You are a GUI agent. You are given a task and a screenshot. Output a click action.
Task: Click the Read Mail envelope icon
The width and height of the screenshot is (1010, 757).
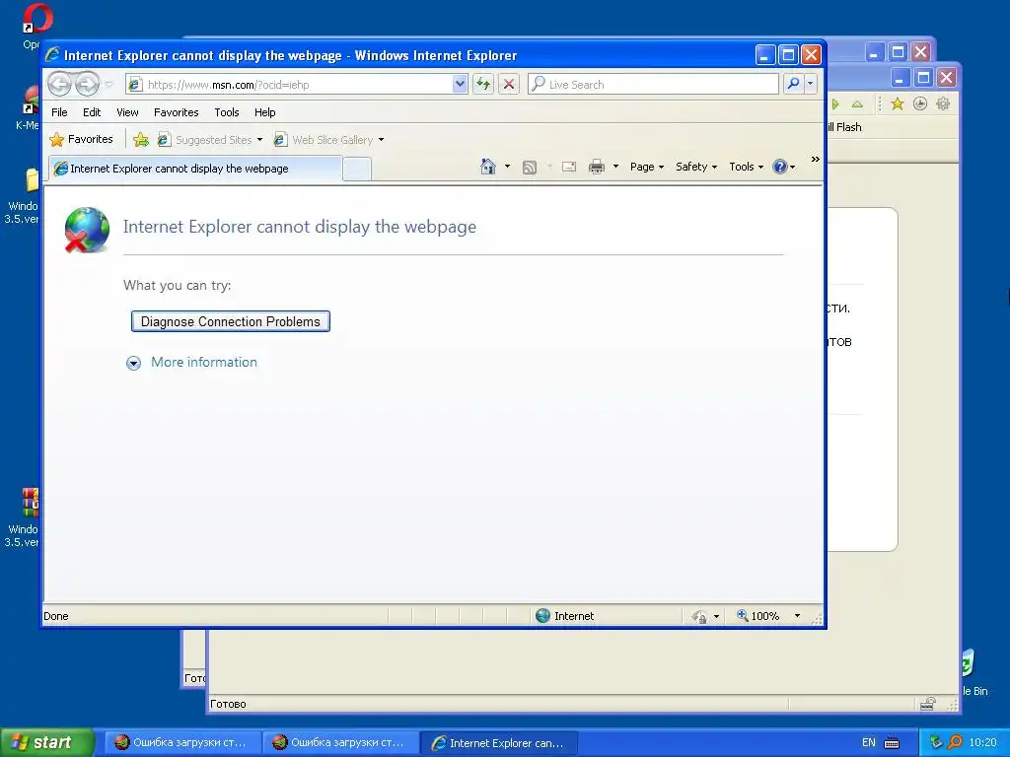(x=569, y=167)
